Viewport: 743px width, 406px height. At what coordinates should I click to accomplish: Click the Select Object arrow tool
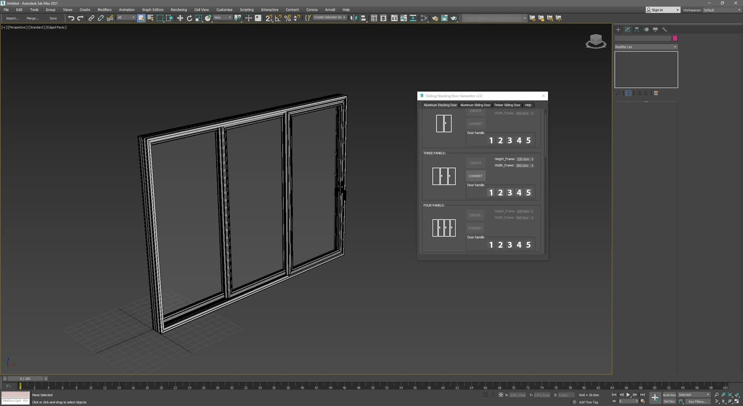141,18
